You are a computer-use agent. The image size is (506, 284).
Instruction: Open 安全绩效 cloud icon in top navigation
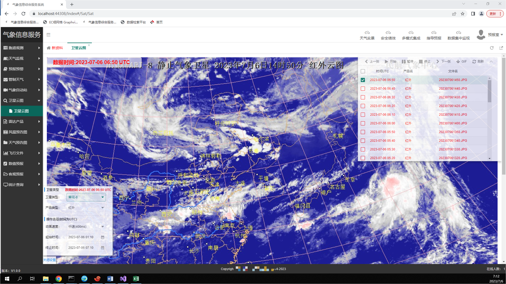(x=388, y=33)
